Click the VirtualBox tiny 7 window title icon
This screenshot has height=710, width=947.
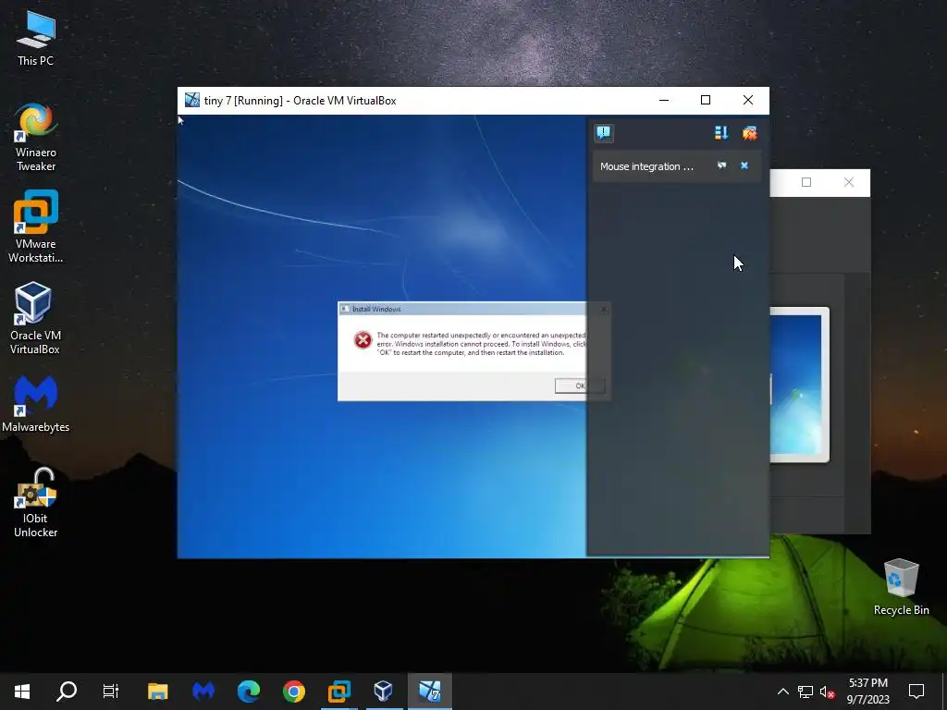(x=192, y=100)
